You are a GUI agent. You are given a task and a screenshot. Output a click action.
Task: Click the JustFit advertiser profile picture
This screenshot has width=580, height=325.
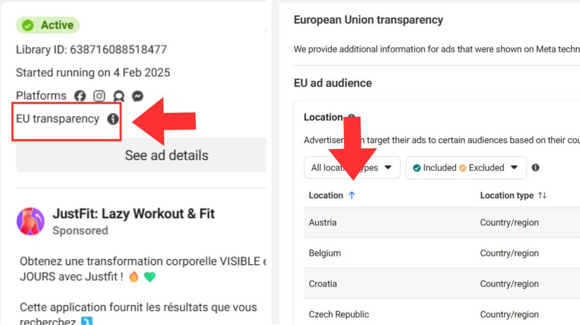point(30,221)
